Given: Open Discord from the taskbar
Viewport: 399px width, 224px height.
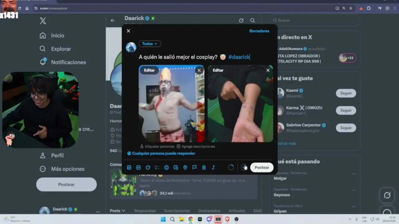Looking at the screenshot, I should (209, 219).
